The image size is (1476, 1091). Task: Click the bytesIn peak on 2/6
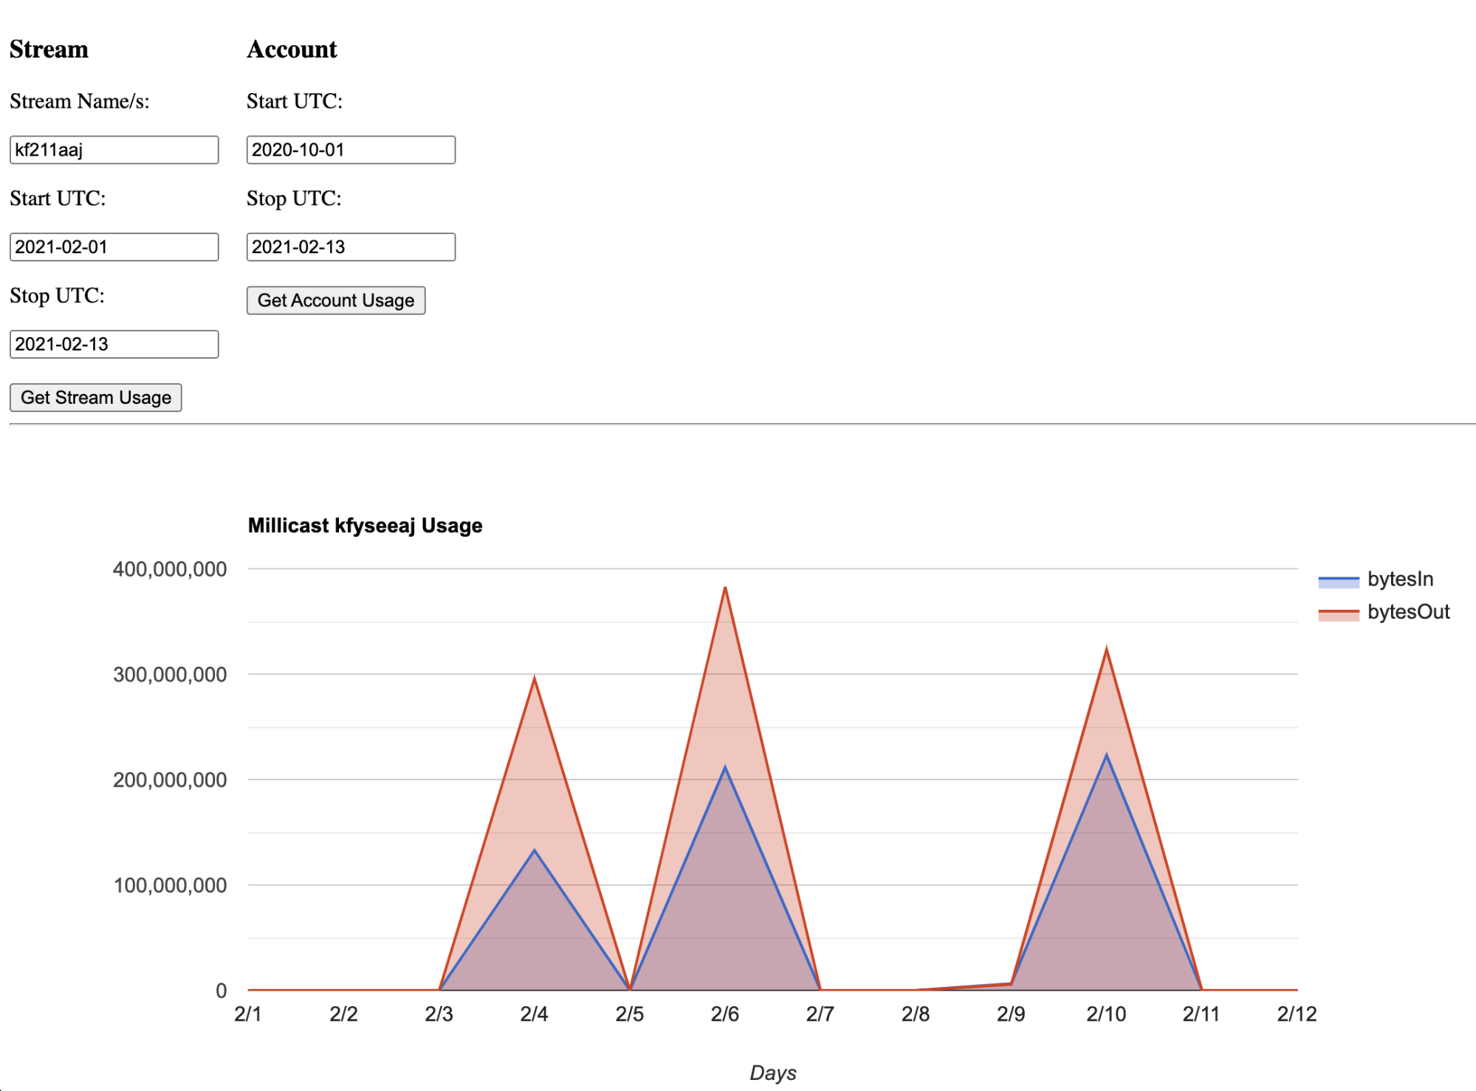point(725,768)
